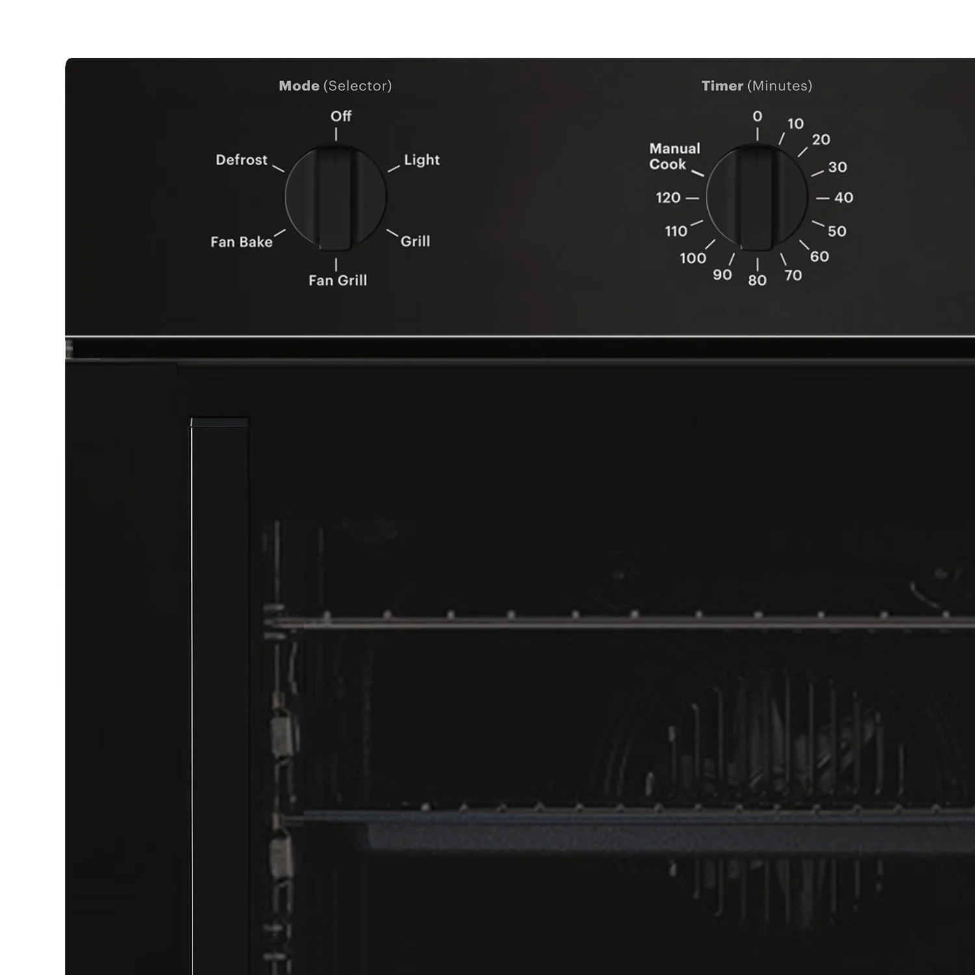Click the 100 minute timer mark
Image resolution: width=975 pixels, height=975 pixels.
693,258
